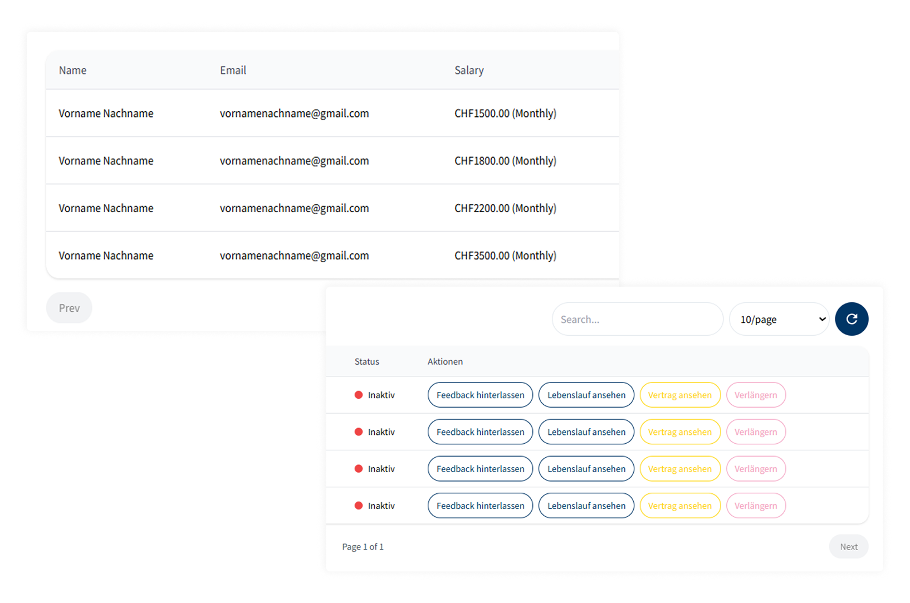Click the Email column header

pos(233,70)
